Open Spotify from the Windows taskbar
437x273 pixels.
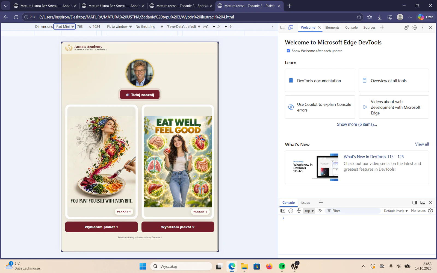pyautogui.click(x=282, y=266)
